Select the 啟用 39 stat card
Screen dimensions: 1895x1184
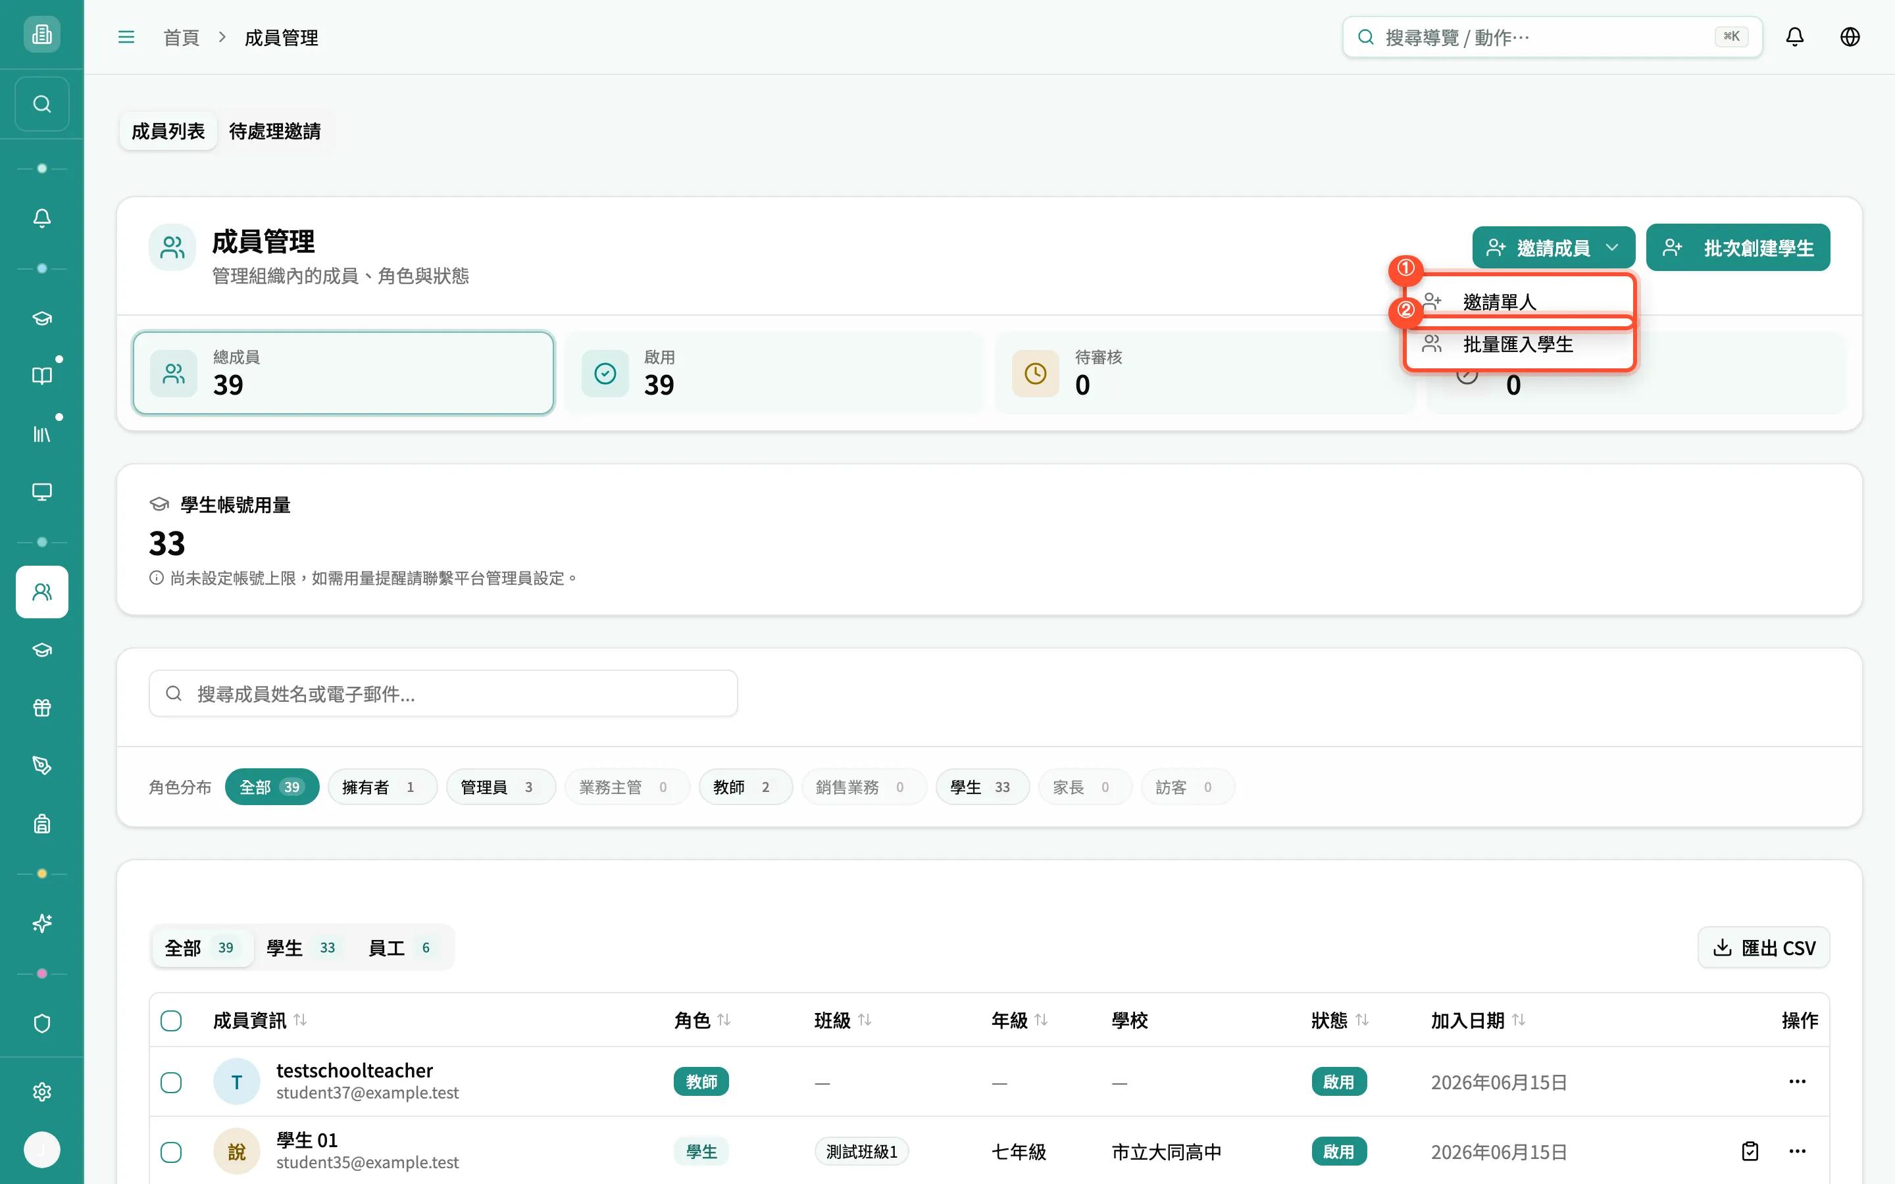[774, 373]
